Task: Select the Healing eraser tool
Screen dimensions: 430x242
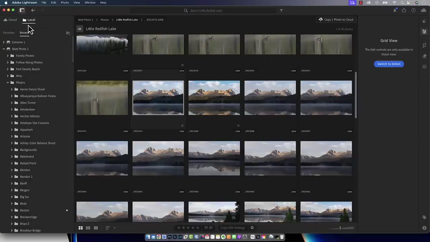Action: (424, 56)
